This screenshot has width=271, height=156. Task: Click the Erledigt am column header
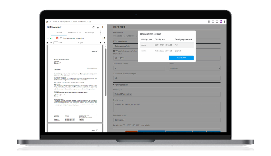[x=160, y=39]
